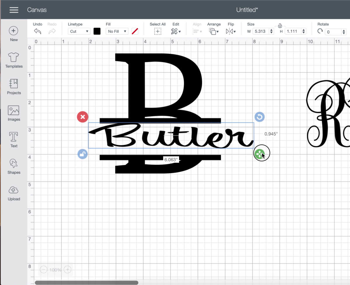Viewport: 350px width, 285px height.
Task: Open the Projects panel
Action: click(14, 84)
